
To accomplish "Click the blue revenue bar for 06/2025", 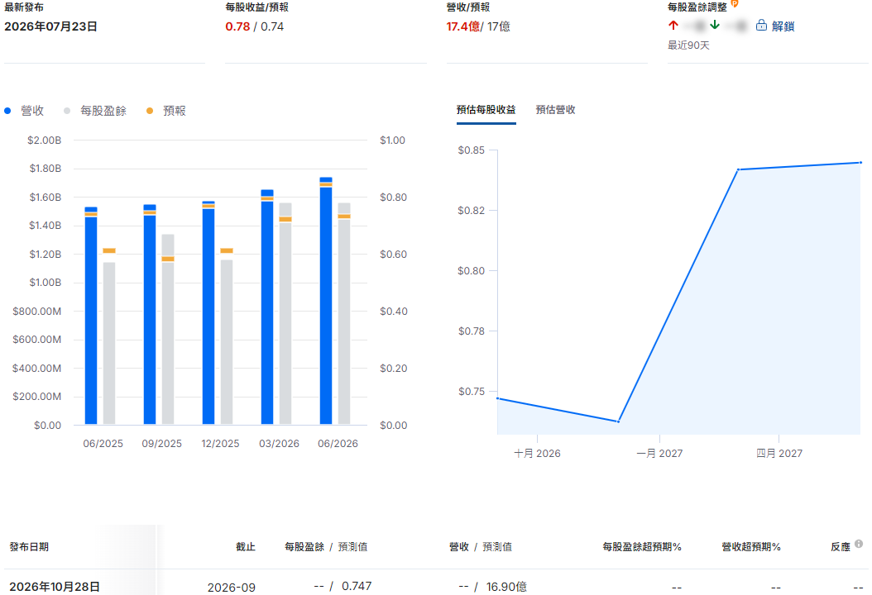I will 91,316.
